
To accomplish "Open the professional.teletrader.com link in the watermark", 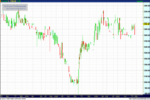I will (x=15, y=9).
